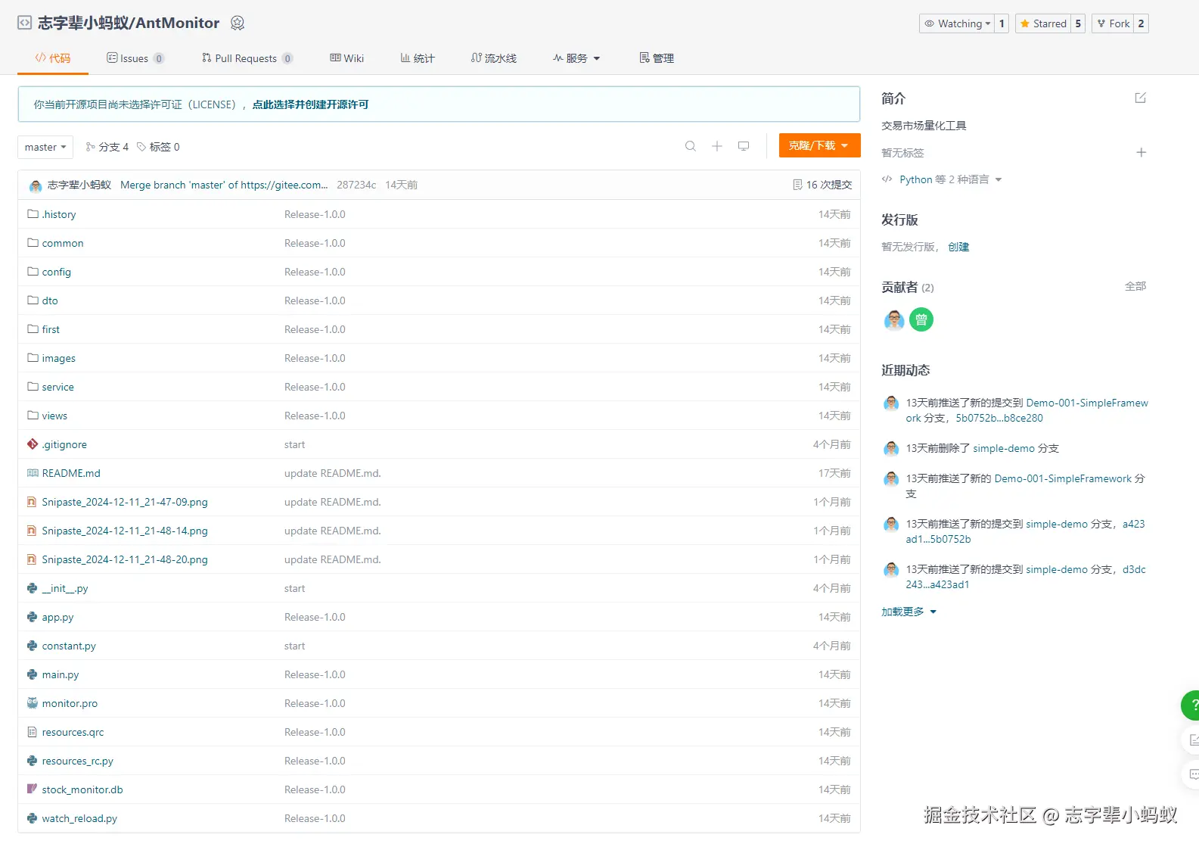
Task: Click the Merge branch 'master' commit message
Action: [x=224, y=185]
